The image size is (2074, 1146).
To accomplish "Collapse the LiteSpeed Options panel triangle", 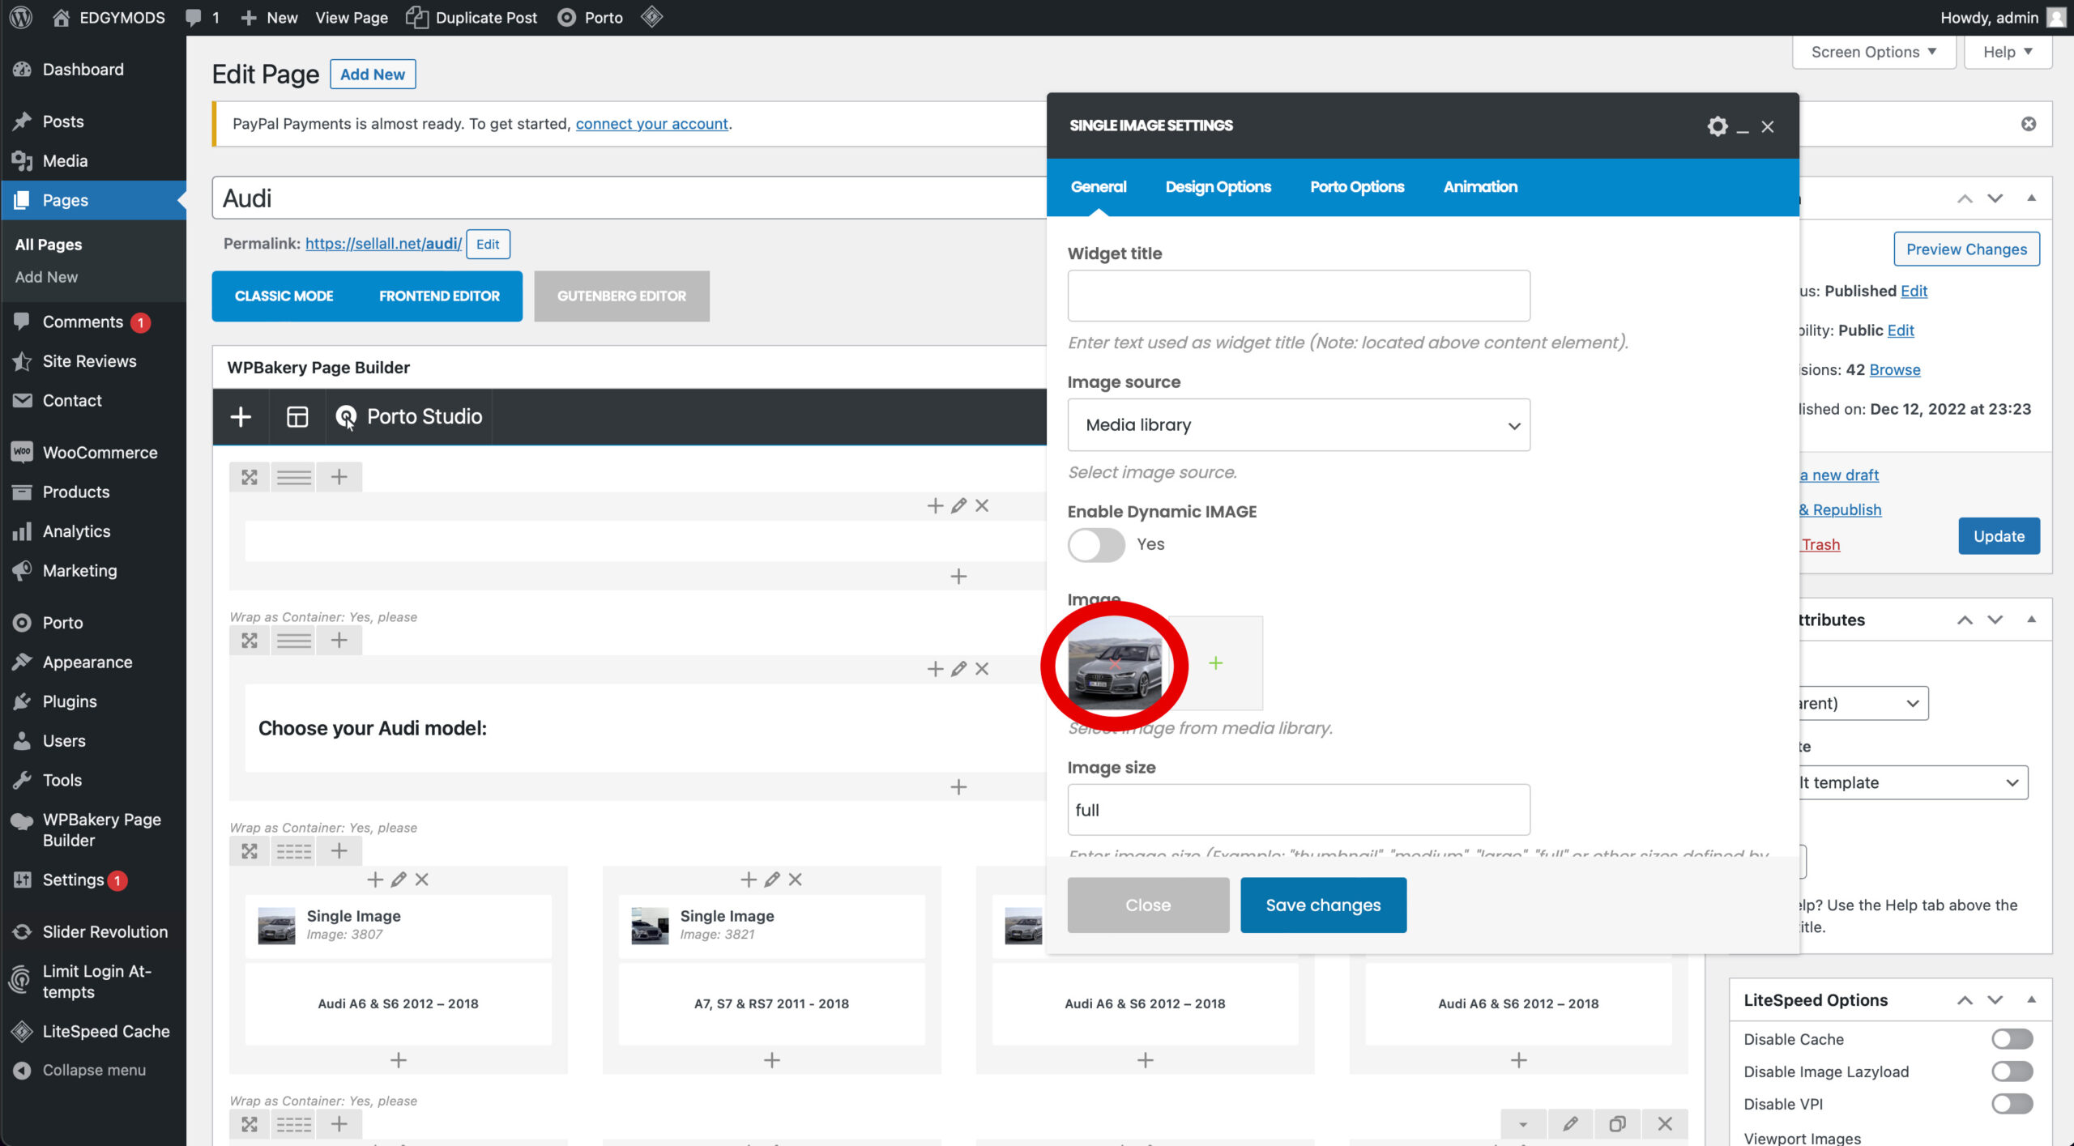I will 2031,1000.
